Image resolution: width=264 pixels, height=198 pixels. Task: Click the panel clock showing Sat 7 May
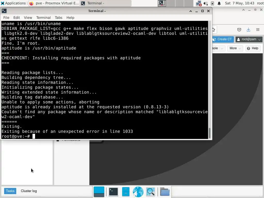tap(240, 3)
